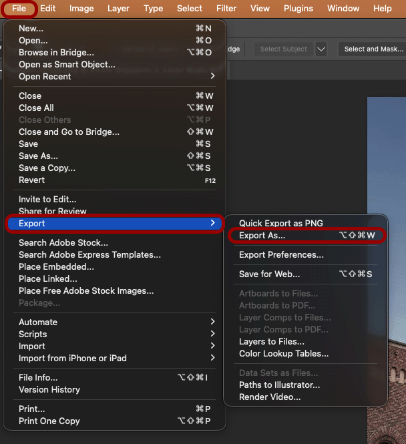Click Export As… in the submenu
The width and height of the screenshot is (406, 444).
pyautogui.click(x=262, y=236)
